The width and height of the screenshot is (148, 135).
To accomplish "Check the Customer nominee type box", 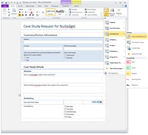I will pos(65,55).
